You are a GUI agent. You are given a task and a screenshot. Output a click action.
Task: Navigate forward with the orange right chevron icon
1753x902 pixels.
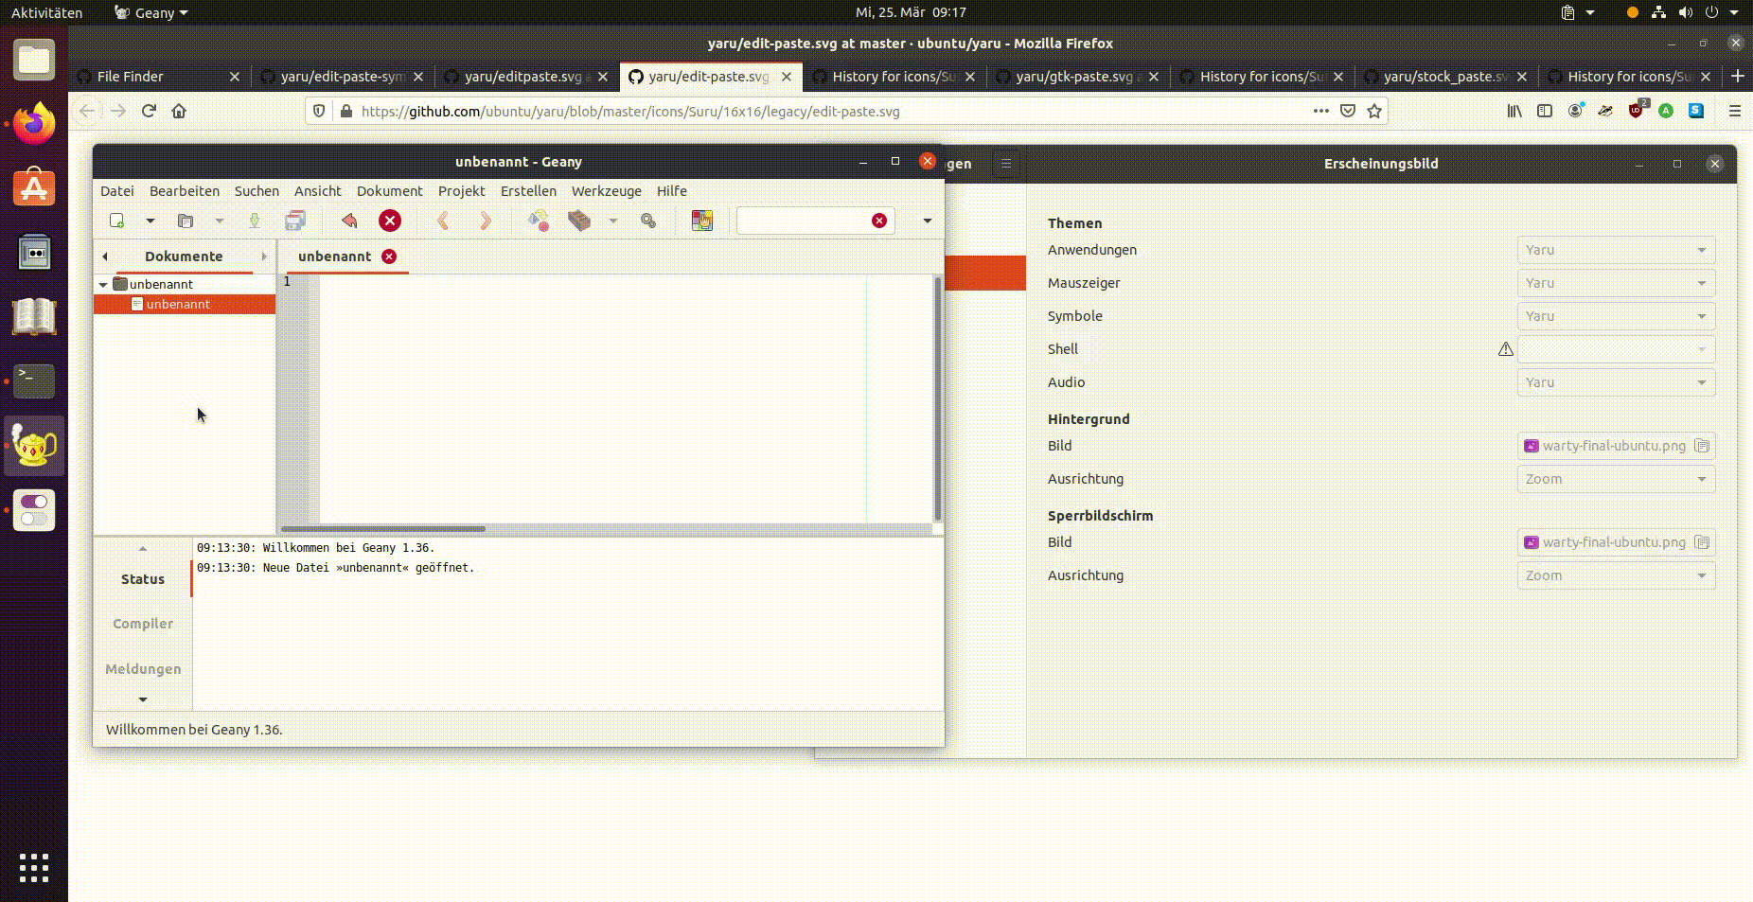pos(486,221)
